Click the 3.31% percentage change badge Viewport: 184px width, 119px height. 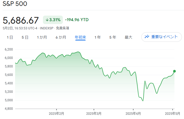click(53, 20)
